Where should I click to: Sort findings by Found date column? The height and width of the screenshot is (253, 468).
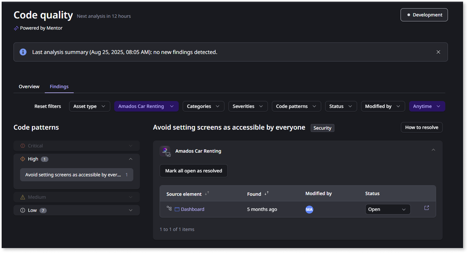coord(267,193)
